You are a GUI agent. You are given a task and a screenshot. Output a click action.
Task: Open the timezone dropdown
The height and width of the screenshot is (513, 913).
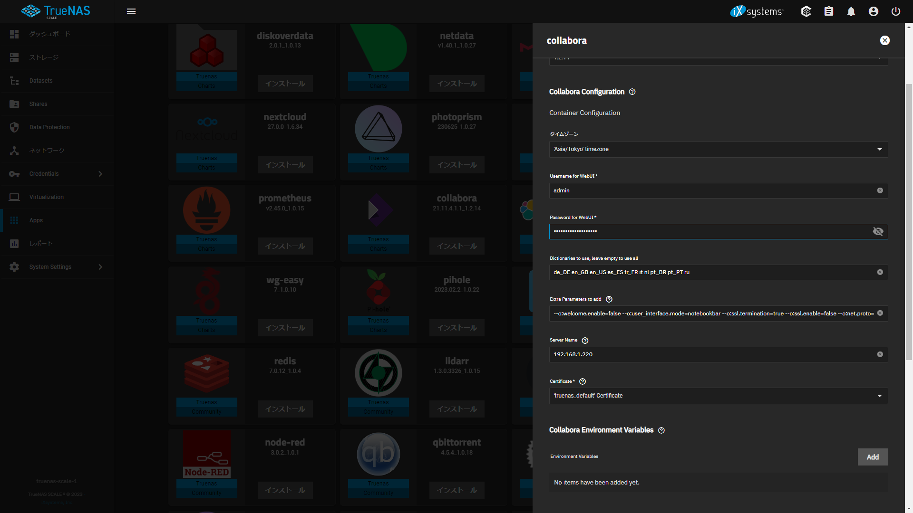(718, 149)
